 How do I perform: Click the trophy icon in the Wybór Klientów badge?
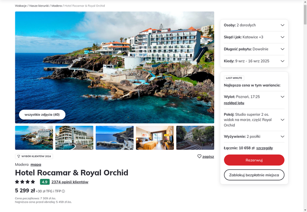(19, 156)
